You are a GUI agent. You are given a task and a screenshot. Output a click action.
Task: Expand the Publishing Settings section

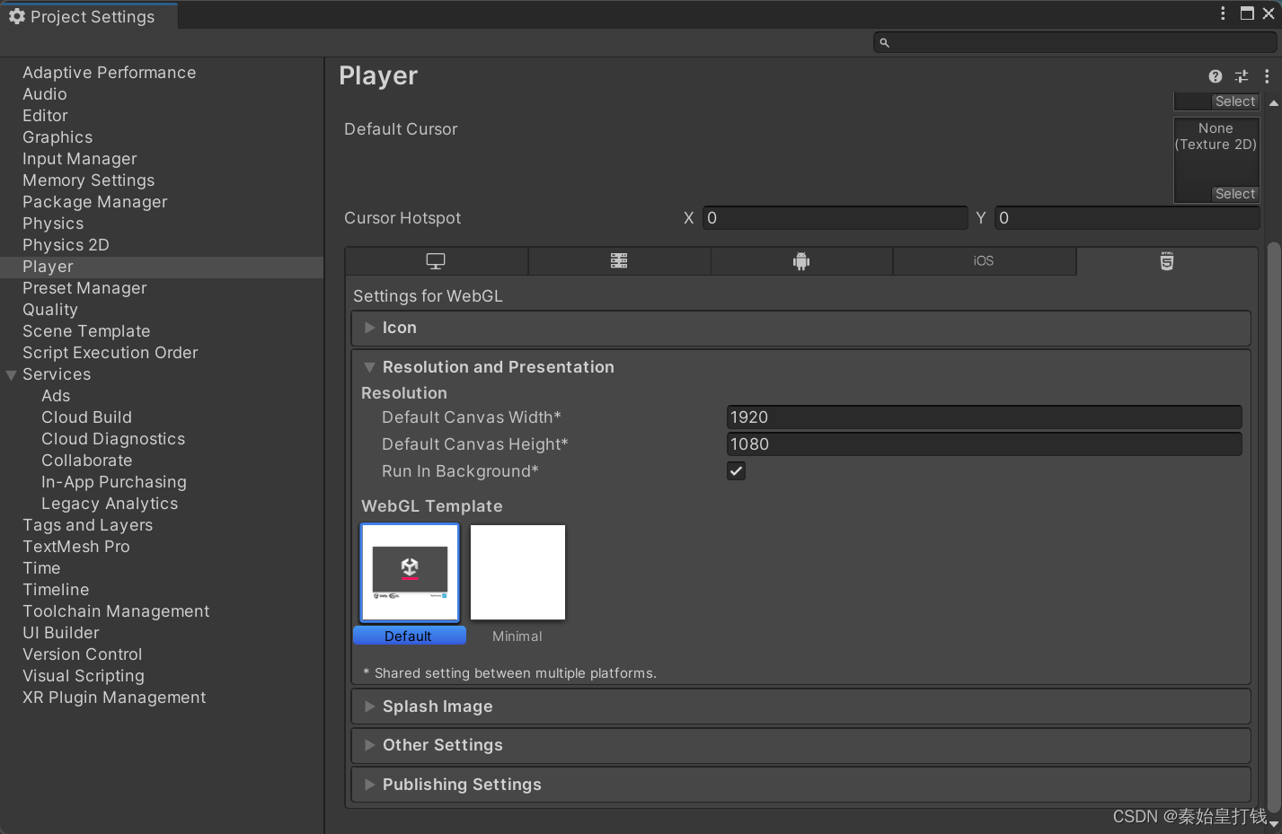tap(800, 785)
